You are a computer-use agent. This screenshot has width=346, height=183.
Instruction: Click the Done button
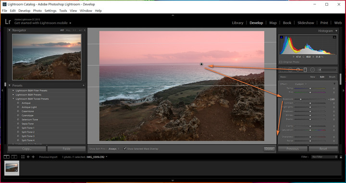(269, 149)
